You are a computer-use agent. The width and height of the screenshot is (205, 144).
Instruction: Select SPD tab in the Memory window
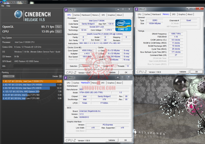tap(174, 14)
